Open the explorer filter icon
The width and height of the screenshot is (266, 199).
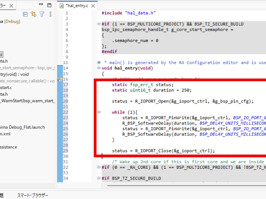[42, 14]
